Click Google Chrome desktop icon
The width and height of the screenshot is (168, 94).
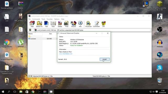7,43
